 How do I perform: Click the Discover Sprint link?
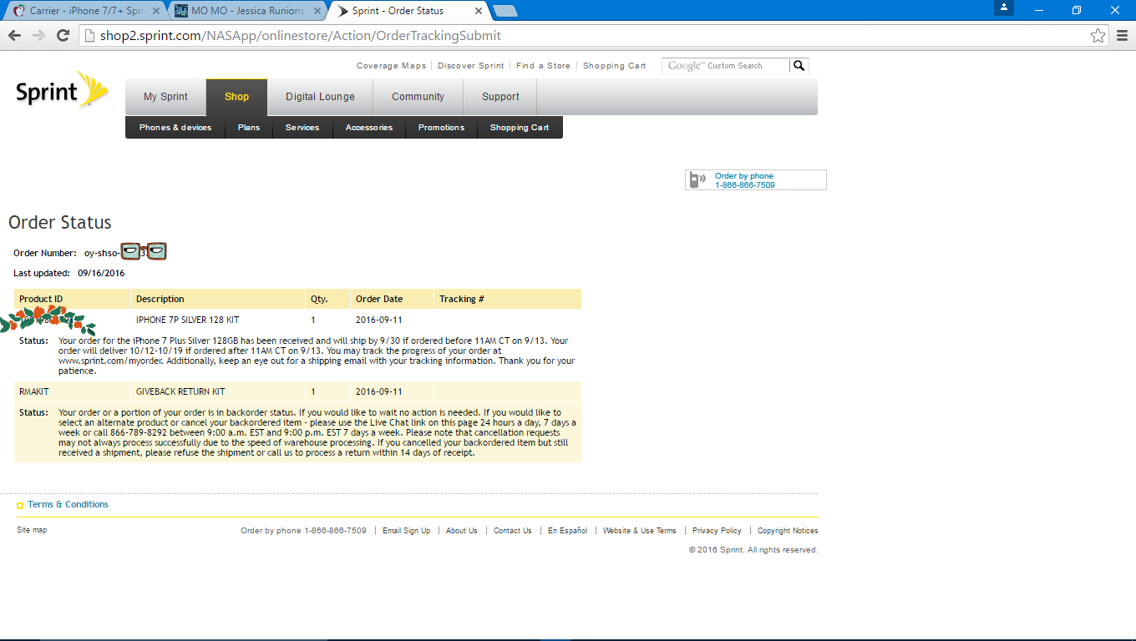click(471, 66)
